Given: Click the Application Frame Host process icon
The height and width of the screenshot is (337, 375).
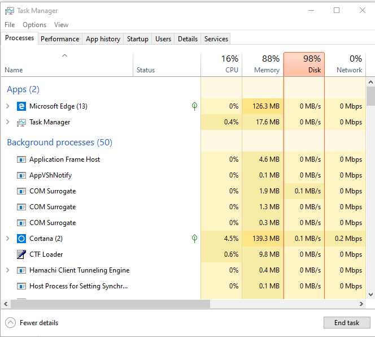Looking at the screenshot, I should (x=21, y=159).
